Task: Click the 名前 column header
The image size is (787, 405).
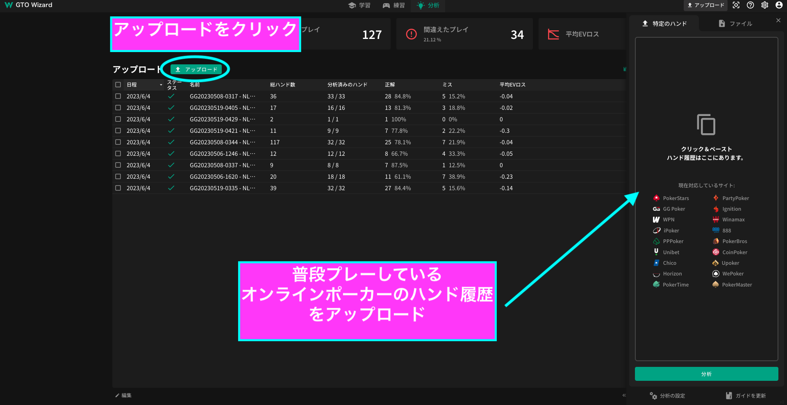Action: coord(195,85)
